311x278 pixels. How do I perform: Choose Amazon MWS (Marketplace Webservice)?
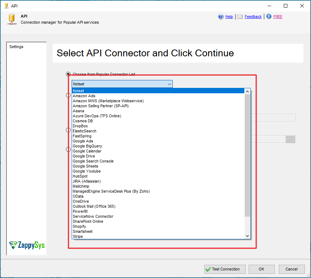click(x=158, y=101)
